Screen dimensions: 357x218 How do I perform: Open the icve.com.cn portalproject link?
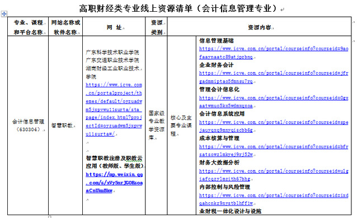(x=114, y=109)
